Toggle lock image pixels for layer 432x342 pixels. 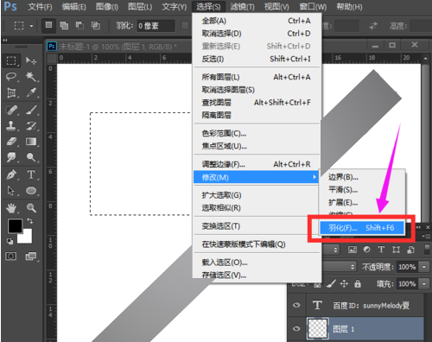[331, 284]
